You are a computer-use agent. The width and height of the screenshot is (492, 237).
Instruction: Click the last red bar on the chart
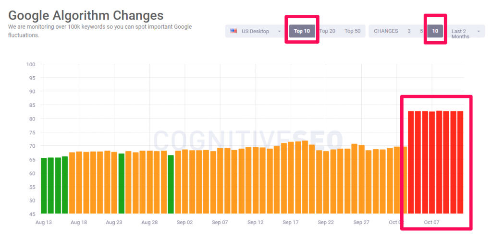[460, 162]
